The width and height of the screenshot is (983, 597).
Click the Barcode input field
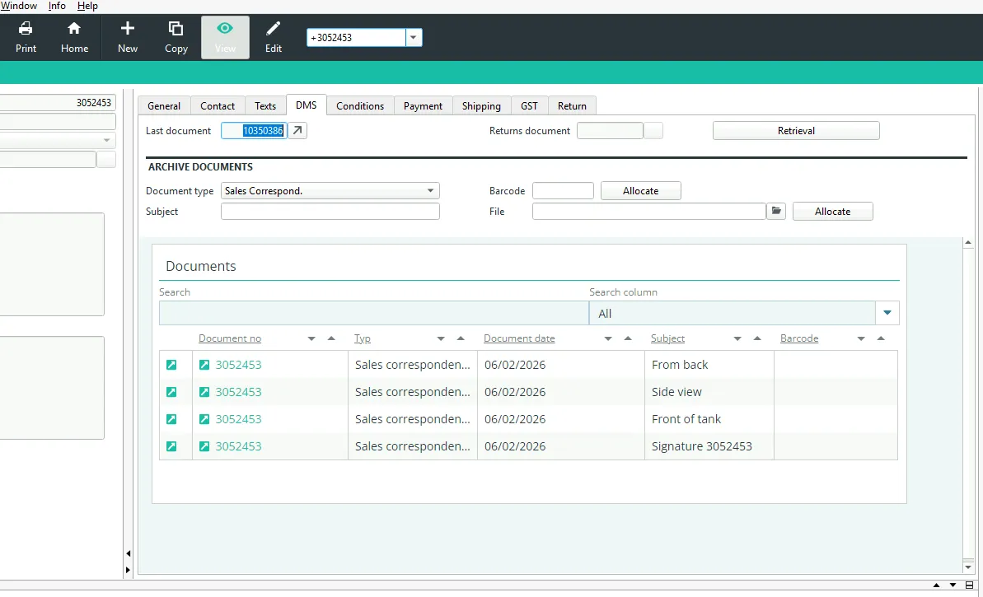coord(563,190)
